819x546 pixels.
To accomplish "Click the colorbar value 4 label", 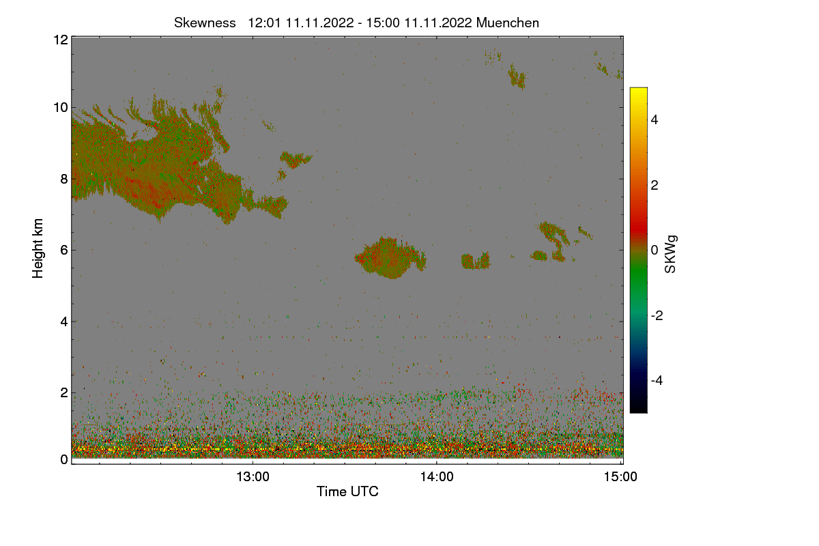I will 655,120.
